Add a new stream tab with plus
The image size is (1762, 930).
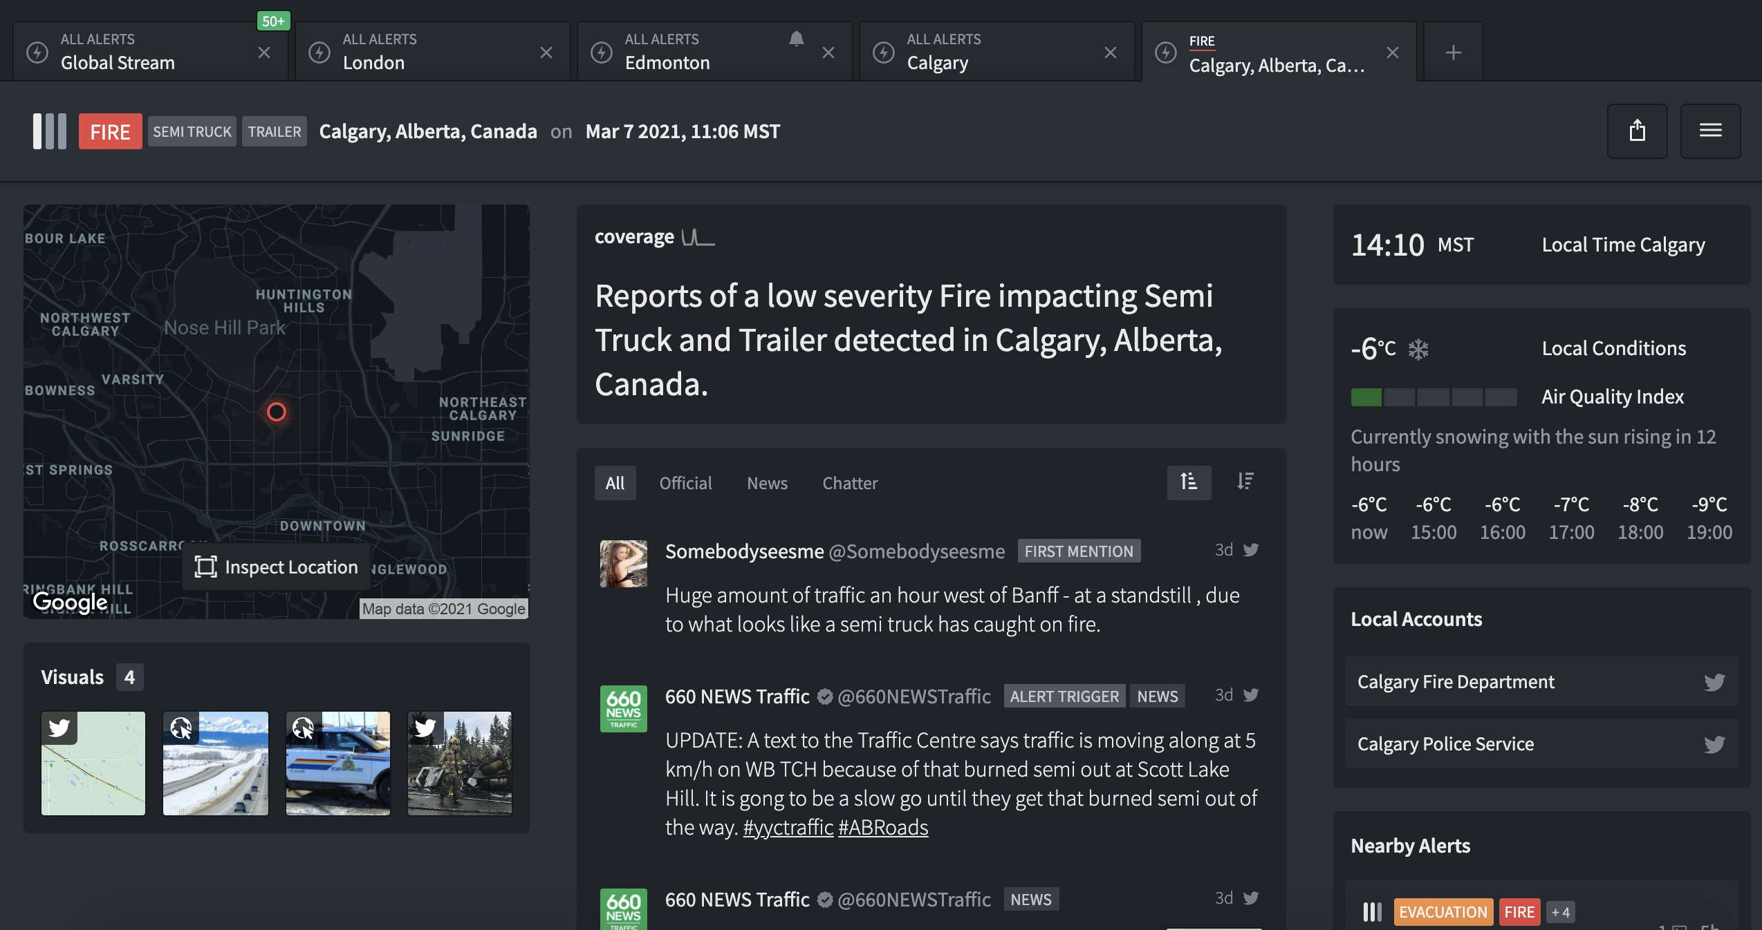click(x=1454, y=53)
